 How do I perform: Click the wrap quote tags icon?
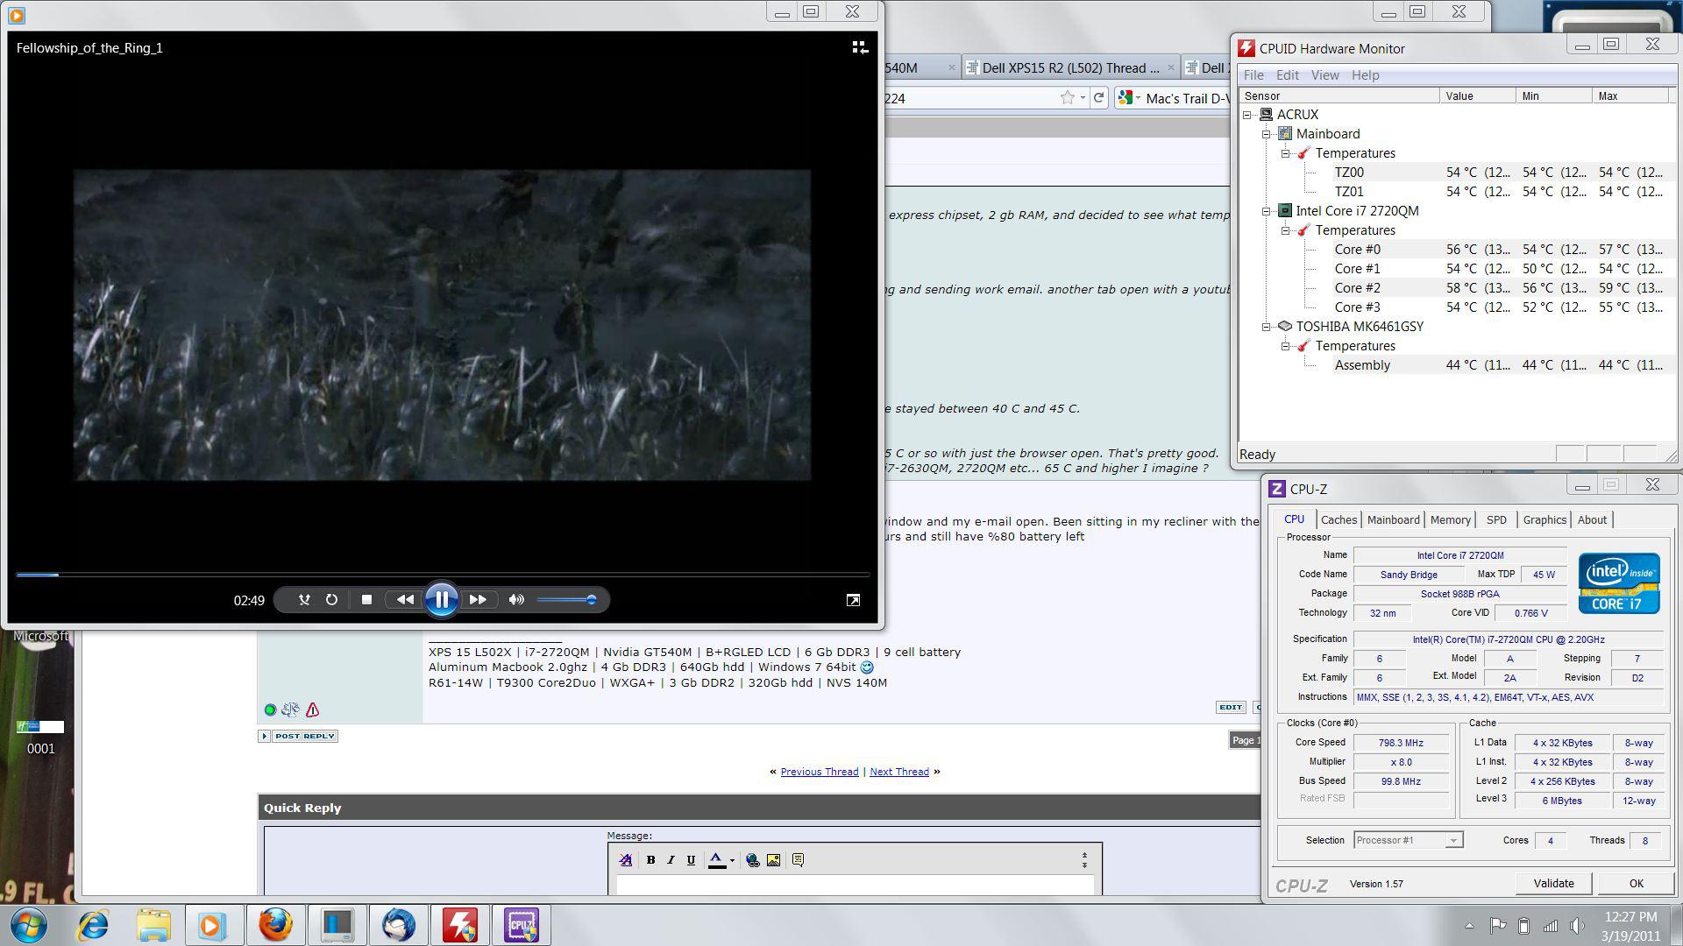pyautogui.click(x=798, y=860)
